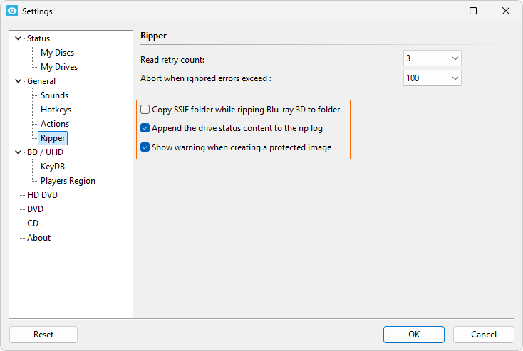Select Players Region item
This screenshot has height=351, width=523.
coord(68,181)
